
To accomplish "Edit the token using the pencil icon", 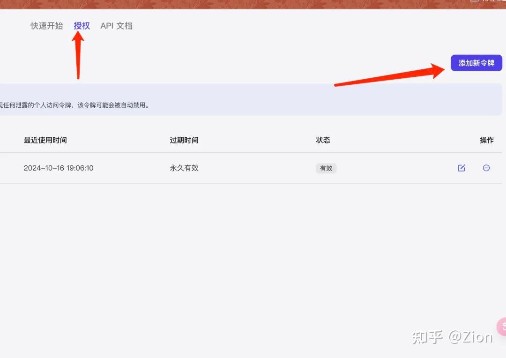I will [461, 168].
